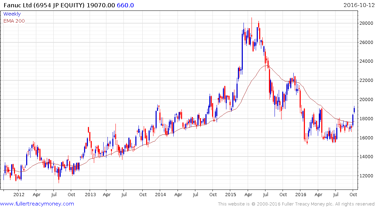The height and width of the screenshot is (209, 375).
Task: Click the 2013 year label on the time axis
Action: [90, 194]
